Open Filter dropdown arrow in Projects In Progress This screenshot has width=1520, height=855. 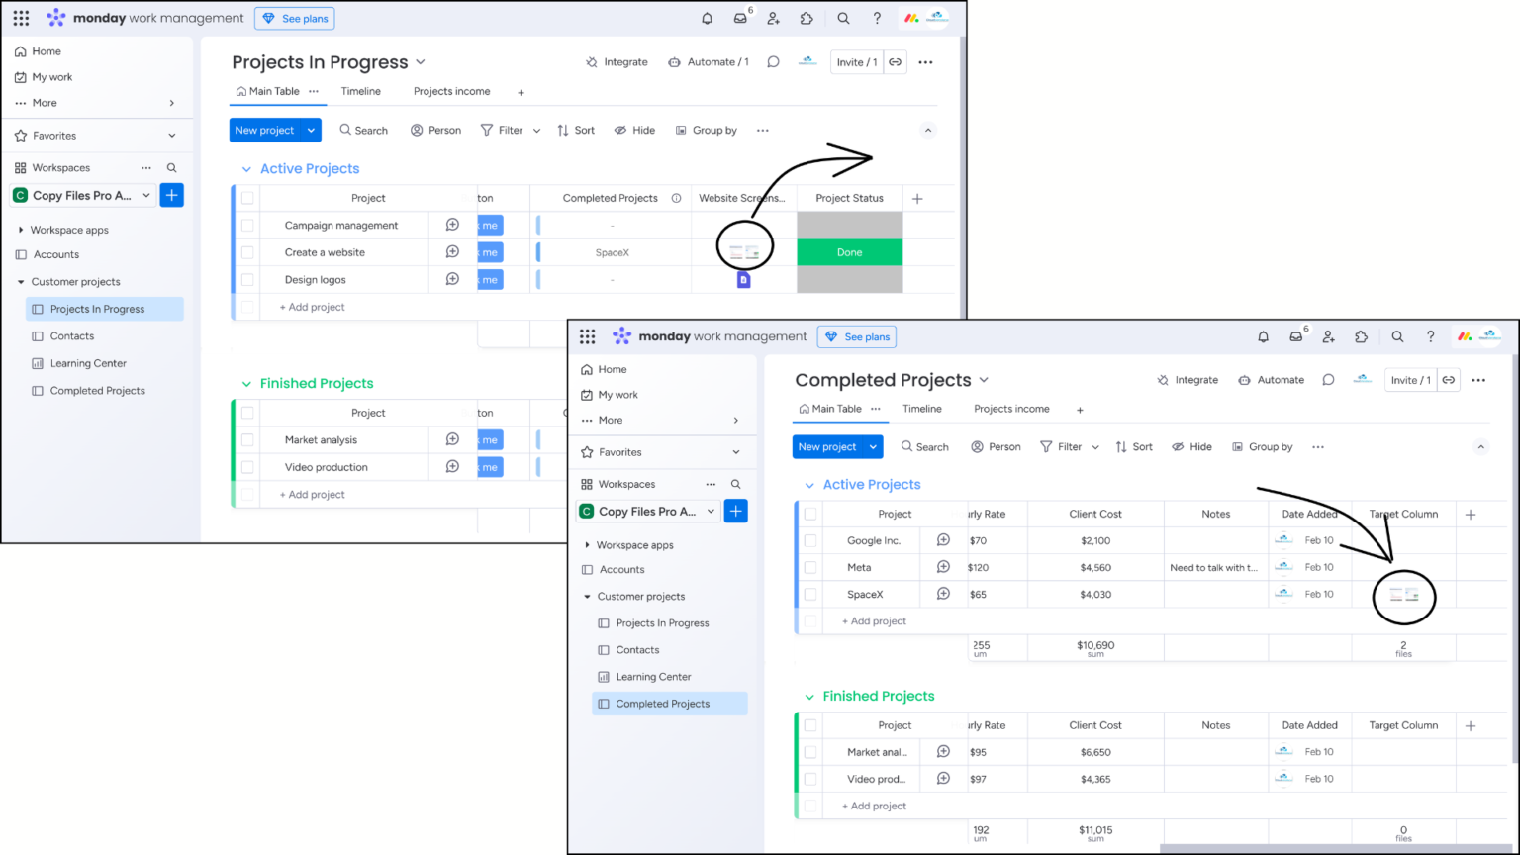pos(537,130)
